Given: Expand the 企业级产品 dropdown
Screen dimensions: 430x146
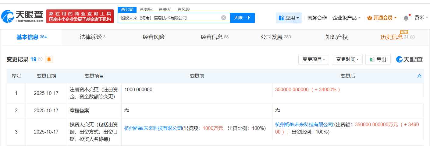Looking at the screenshot, I should click(x=346, y=18).
